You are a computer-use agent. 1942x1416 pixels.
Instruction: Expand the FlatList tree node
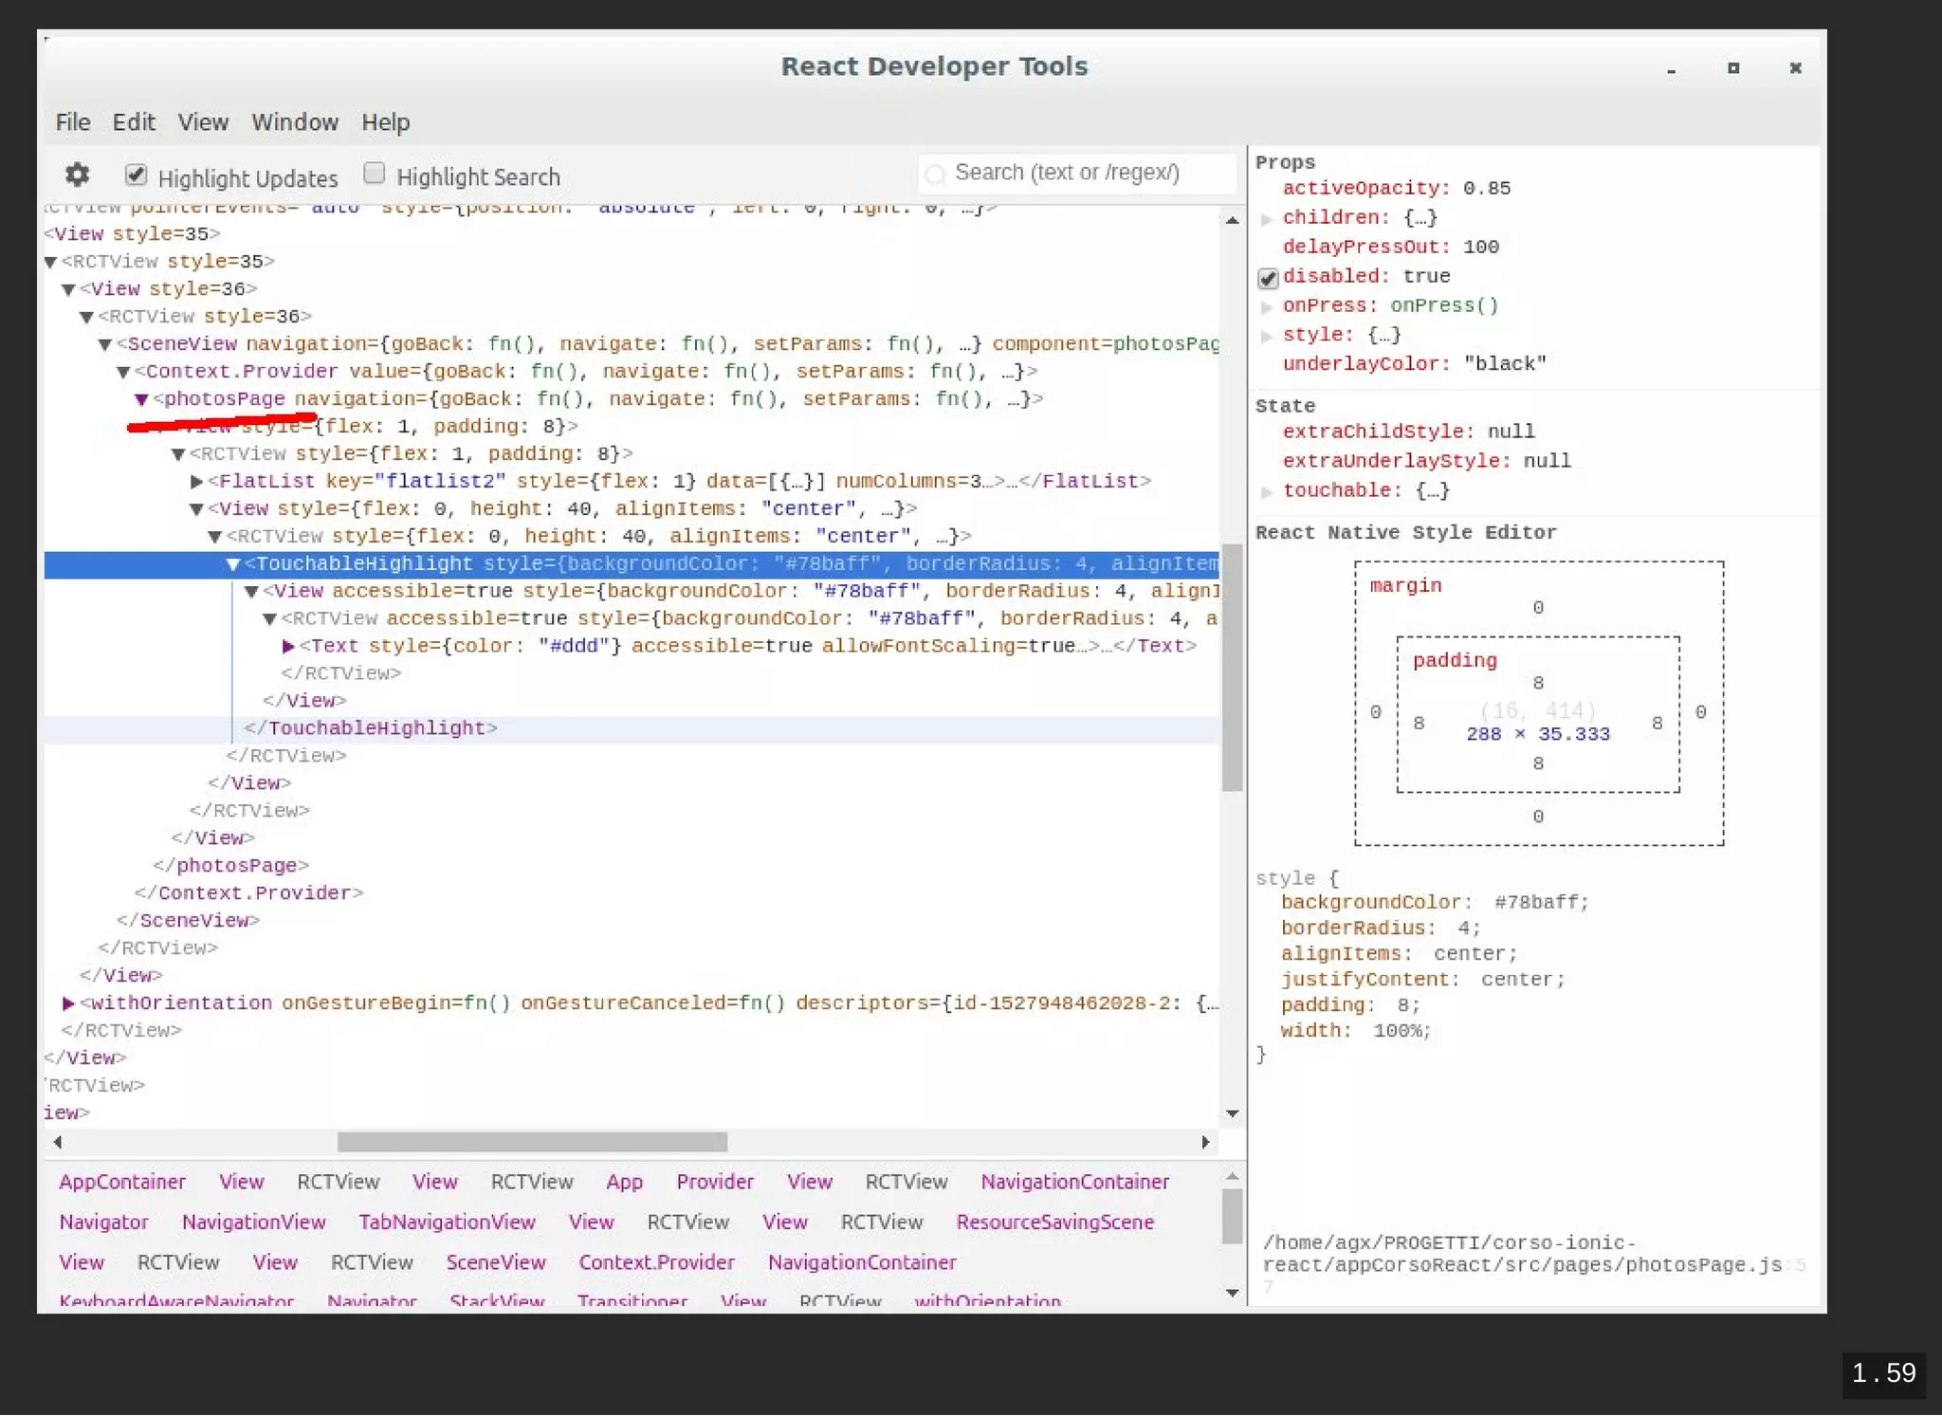click(196, 482)
